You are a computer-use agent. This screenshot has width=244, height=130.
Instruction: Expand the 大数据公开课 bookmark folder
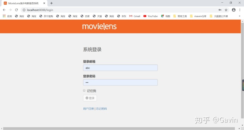[219, 16]
